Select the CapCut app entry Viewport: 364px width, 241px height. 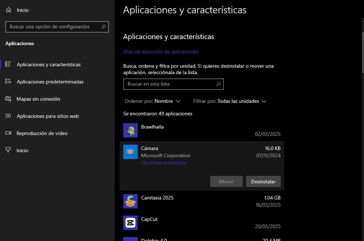pos(202,223)
